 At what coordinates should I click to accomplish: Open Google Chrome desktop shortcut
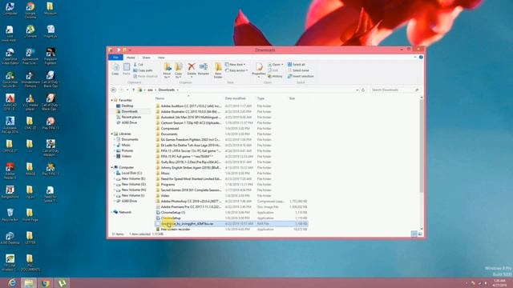[x=30, y=10]
